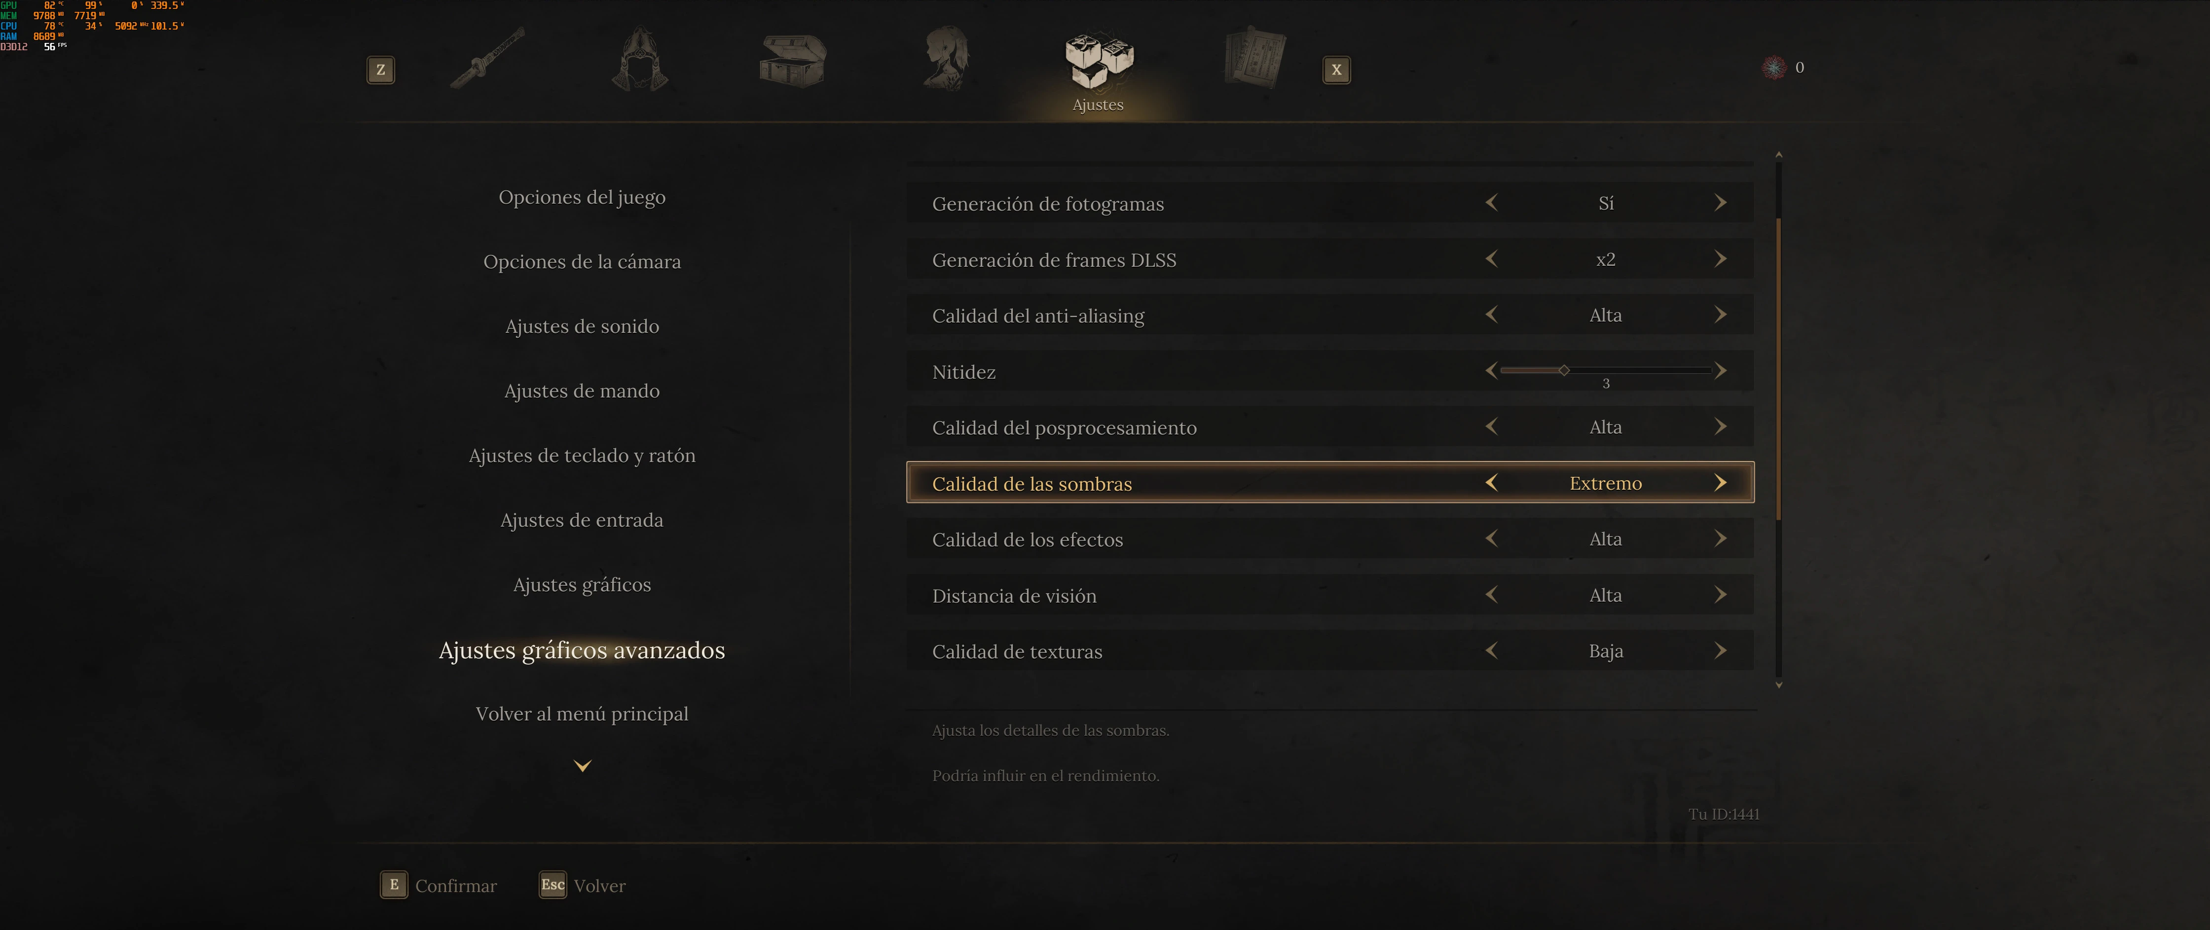Click the Confirmar button

click(x=439, y=886)
